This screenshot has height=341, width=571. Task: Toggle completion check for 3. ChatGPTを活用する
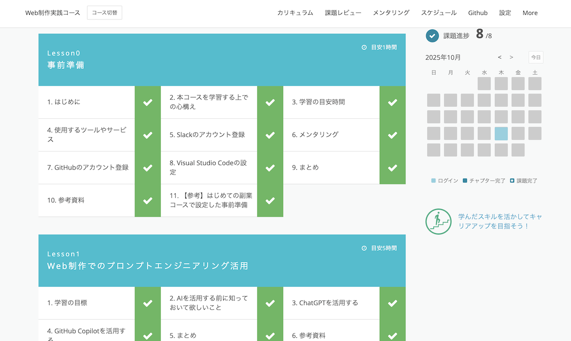coord(393,303)
